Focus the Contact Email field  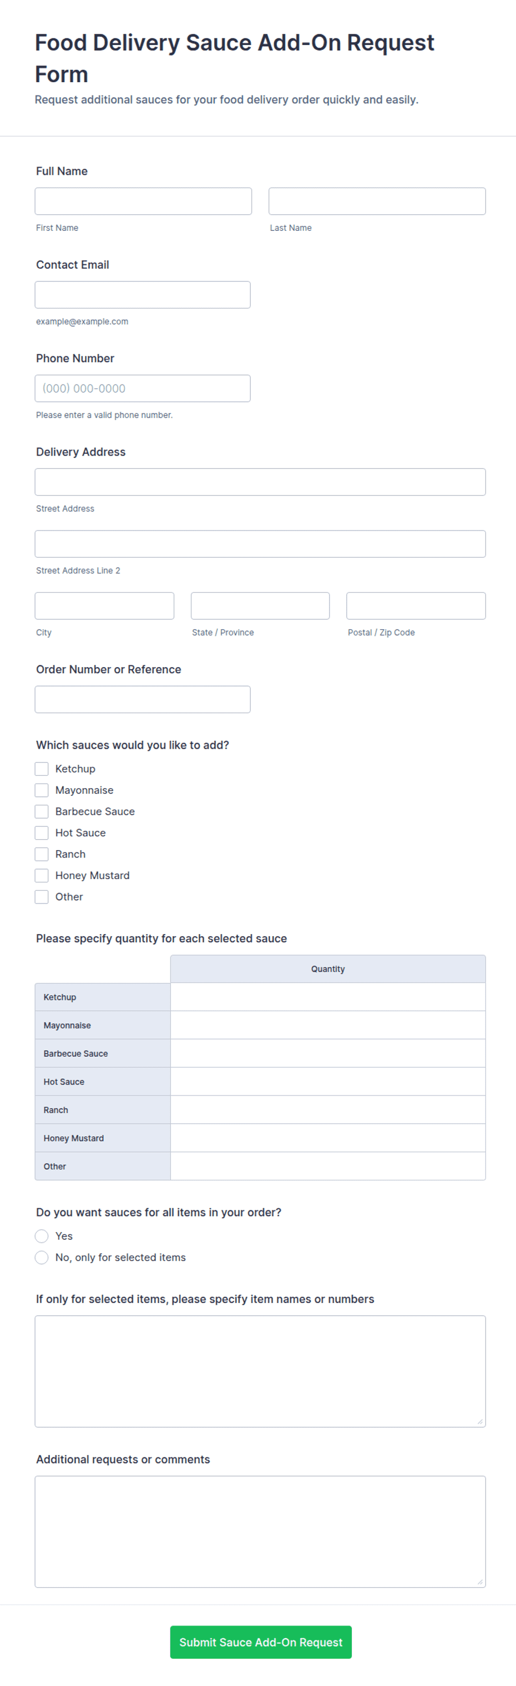pos(143,295)
